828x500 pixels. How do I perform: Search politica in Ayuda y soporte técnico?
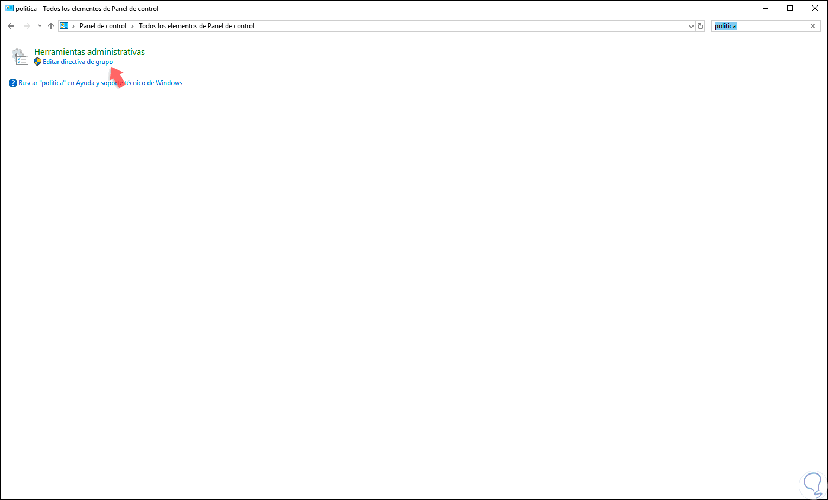tap(100, 83)
